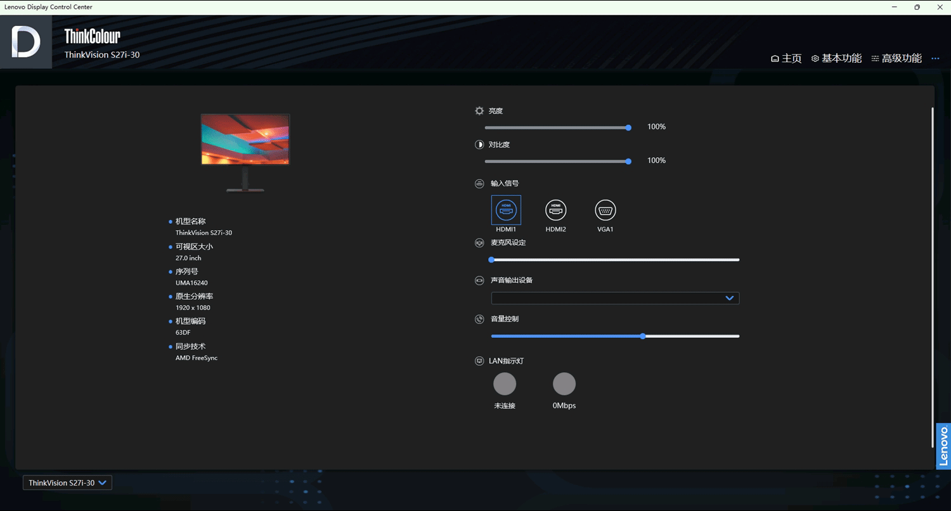Screen dimensions: 951x511
Task: Click the monitor preview thumbnail image
Action: point(245,153)
